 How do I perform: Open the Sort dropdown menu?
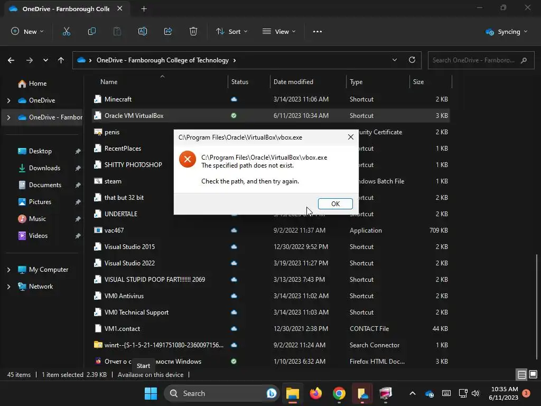coord(231,31)
